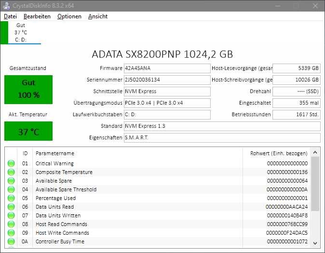Open the Optionen menu
Viewport: 325px width, 253px height.
pyautogui.click(x=69, y=16)
